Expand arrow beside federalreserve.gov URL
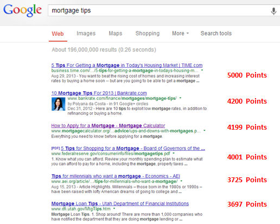Image resolution: width=280 pixels, height=224 pixels. 174,153
